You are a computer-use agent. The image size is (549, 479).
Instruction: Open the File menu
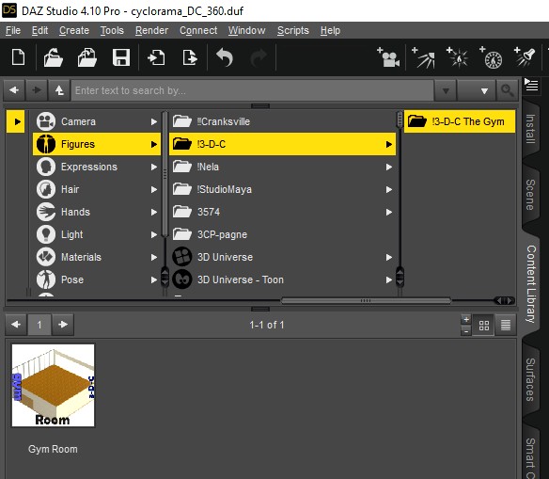pos(13,30)
